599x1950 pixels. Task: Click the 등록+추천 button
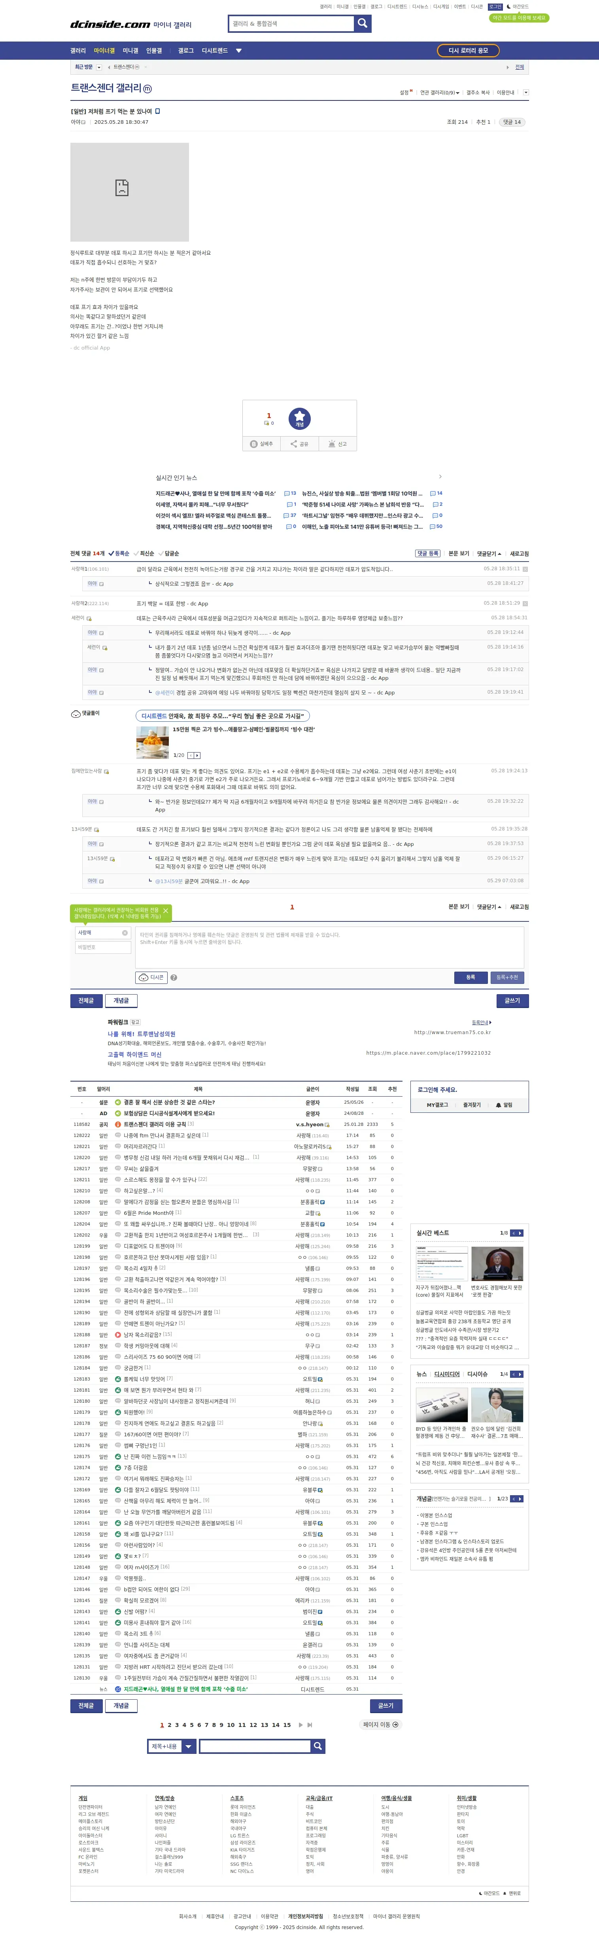coord(507,977)
